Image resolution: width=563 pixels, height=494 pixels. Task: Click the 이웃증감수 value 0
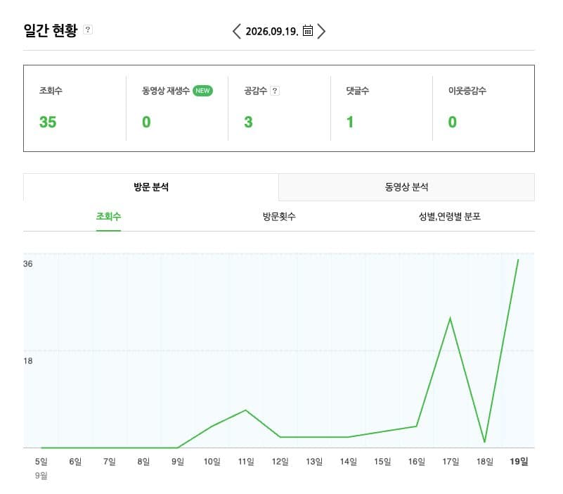tap(453, 122)
